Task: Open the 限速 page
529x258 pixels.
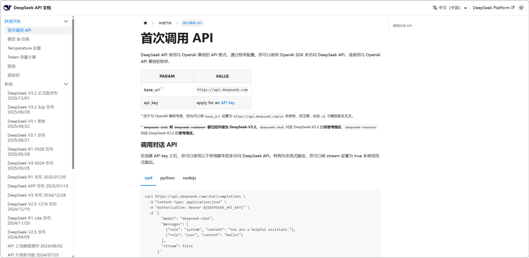Action: 12,66
